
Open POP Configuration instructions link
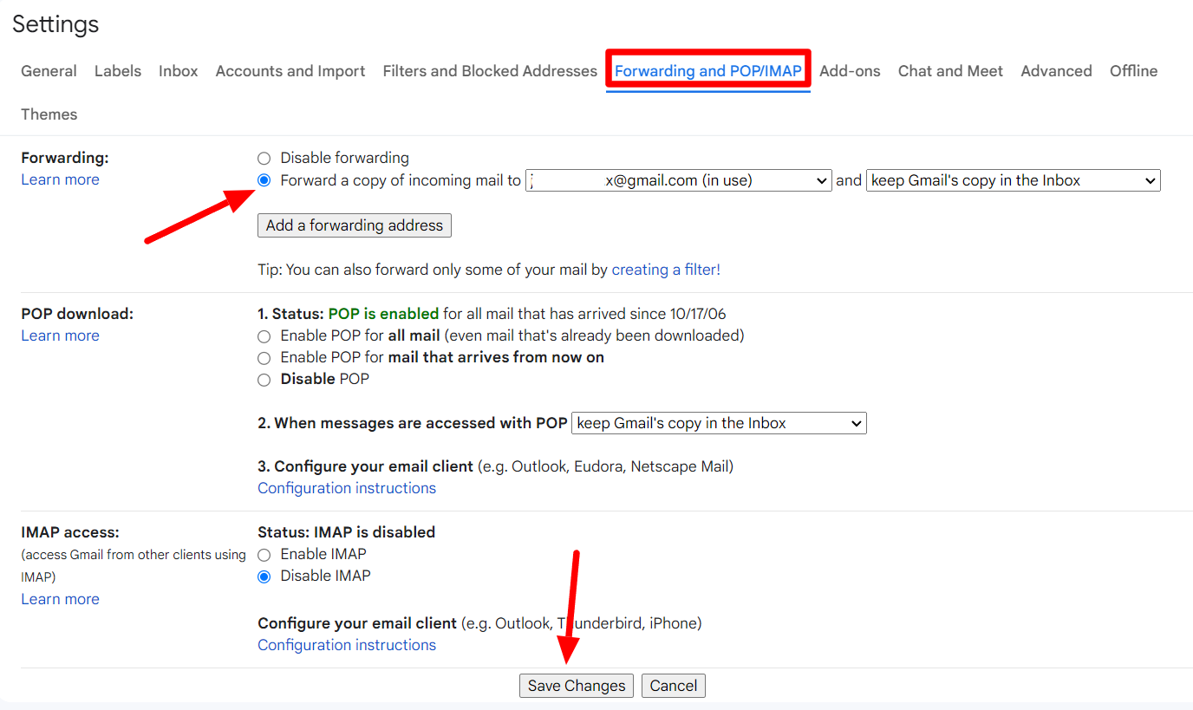pos(347,488)
